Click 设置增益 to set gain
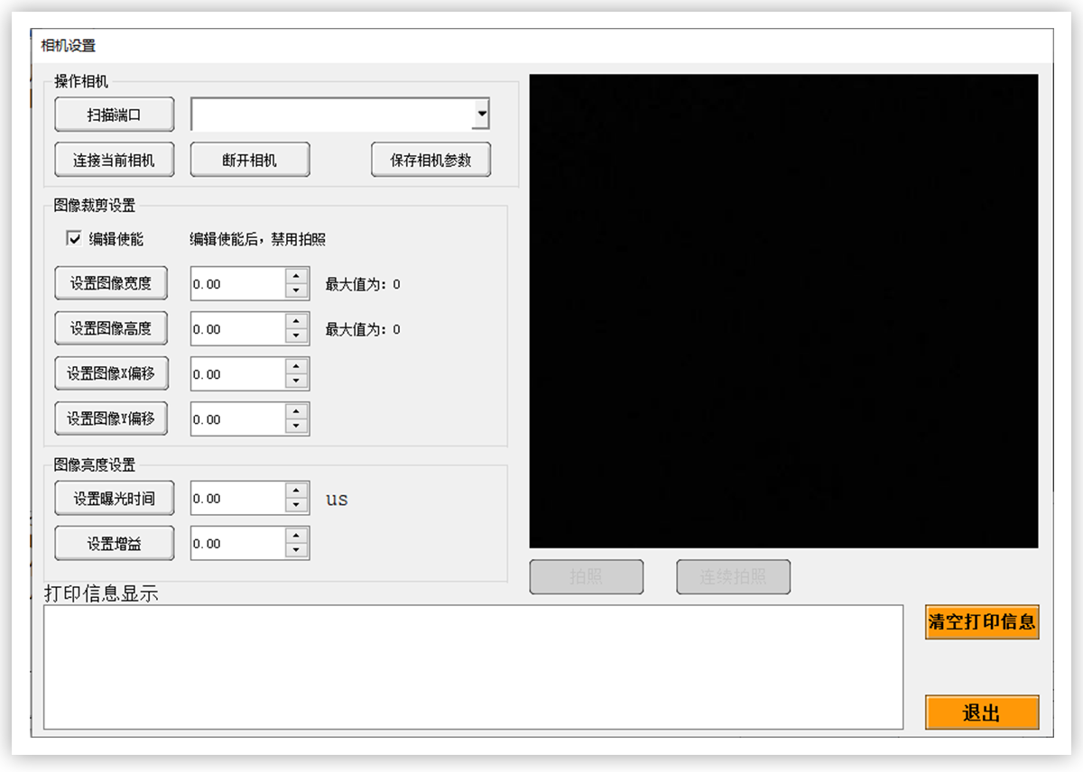The height and width of the screenshot is (772, 1083). tap(114, 542)
